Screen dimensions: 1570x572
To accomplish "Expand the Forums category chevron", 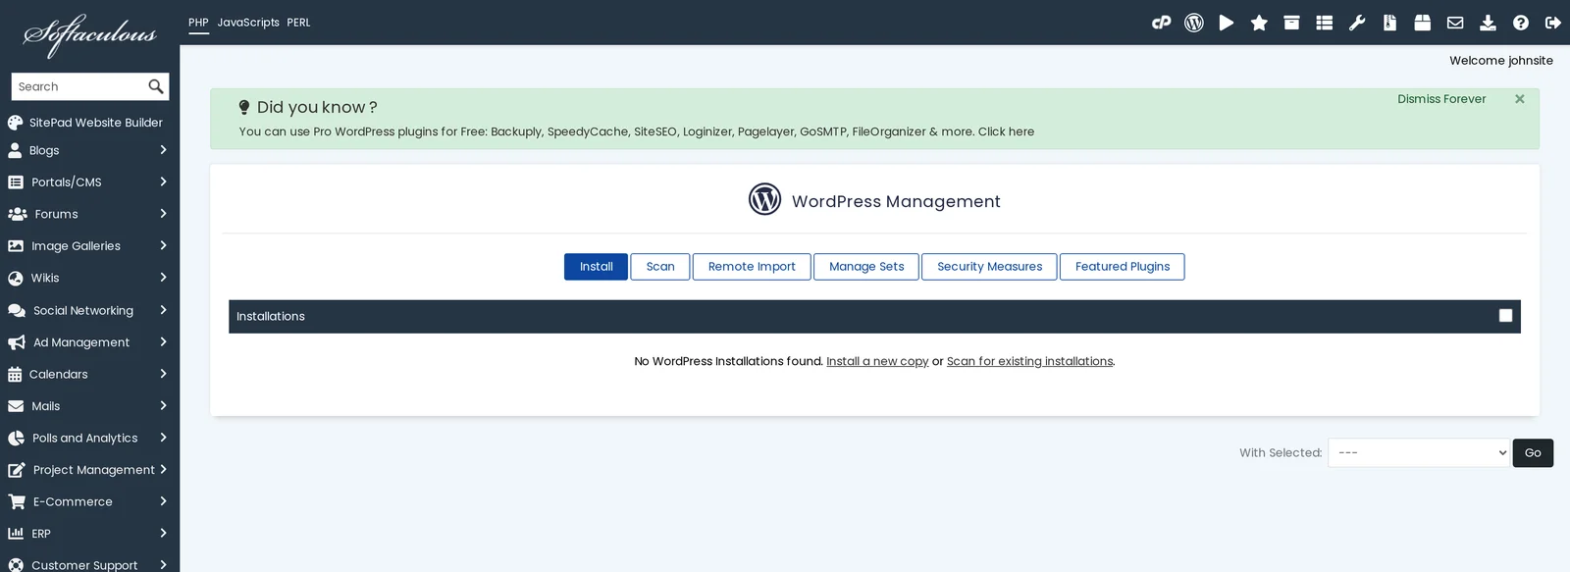I will click(x=163, y=214).
